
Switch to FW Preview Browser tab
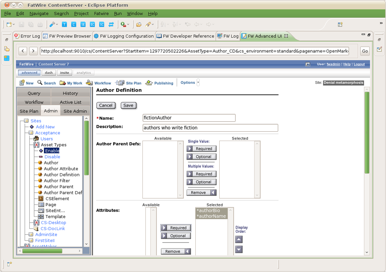pos(67,36)
